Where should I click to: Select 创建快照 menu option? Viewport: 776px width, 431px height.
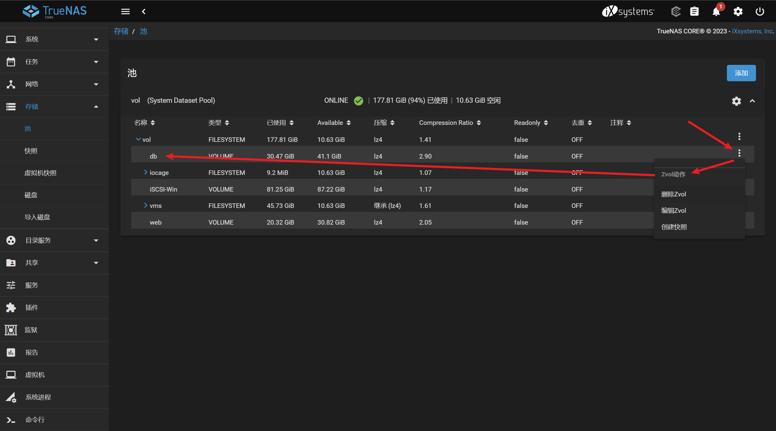[x=674, y=227]
